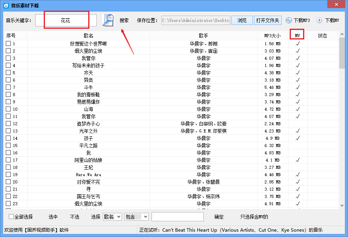Image resolution: width=348 pixels, height=237 pixels.
Task: Select song 写给未来的孩子
Action: 88,65
